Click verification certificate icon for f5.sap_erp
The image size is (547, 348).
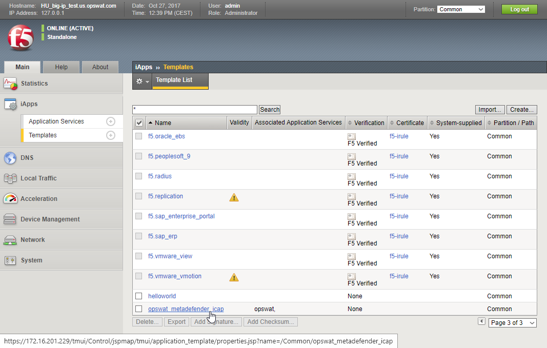pyautogui.click(x=352, y=236)
